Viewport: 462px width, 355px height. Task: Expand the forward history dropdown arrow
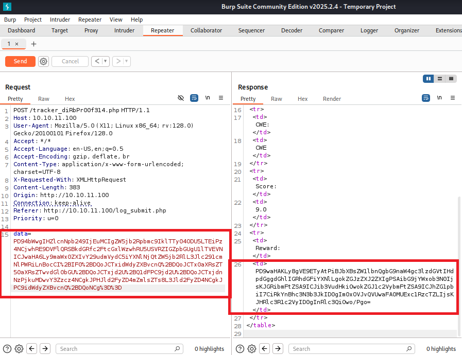(126, 61)
